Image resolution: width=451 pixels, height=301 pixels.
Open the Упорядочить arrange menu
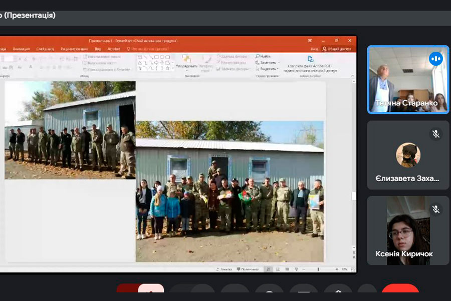click(x=186, y=63)
